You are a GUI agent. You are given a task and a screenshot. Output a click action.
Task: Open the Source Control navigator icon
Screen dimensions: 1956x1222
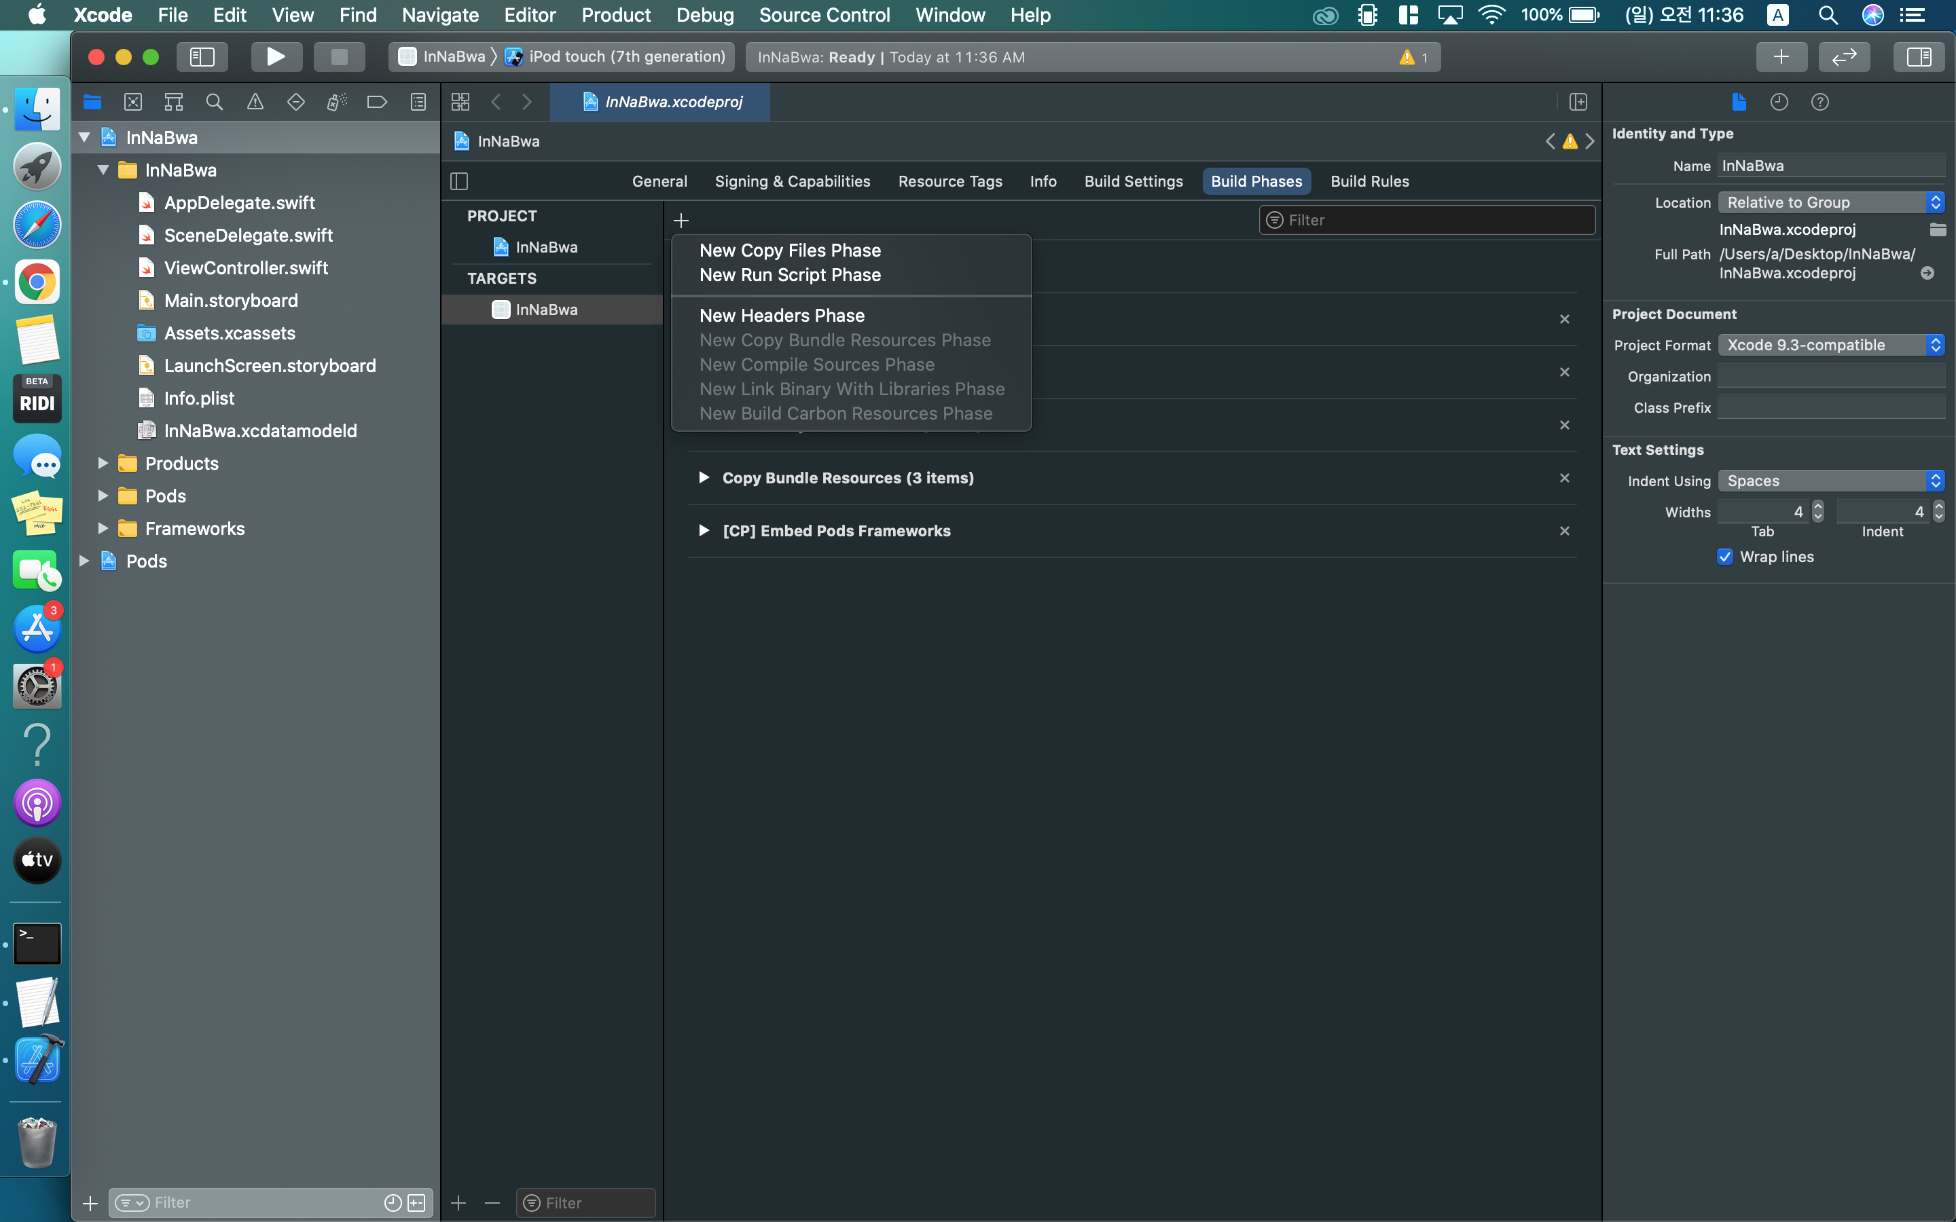[x=132, y=102]
